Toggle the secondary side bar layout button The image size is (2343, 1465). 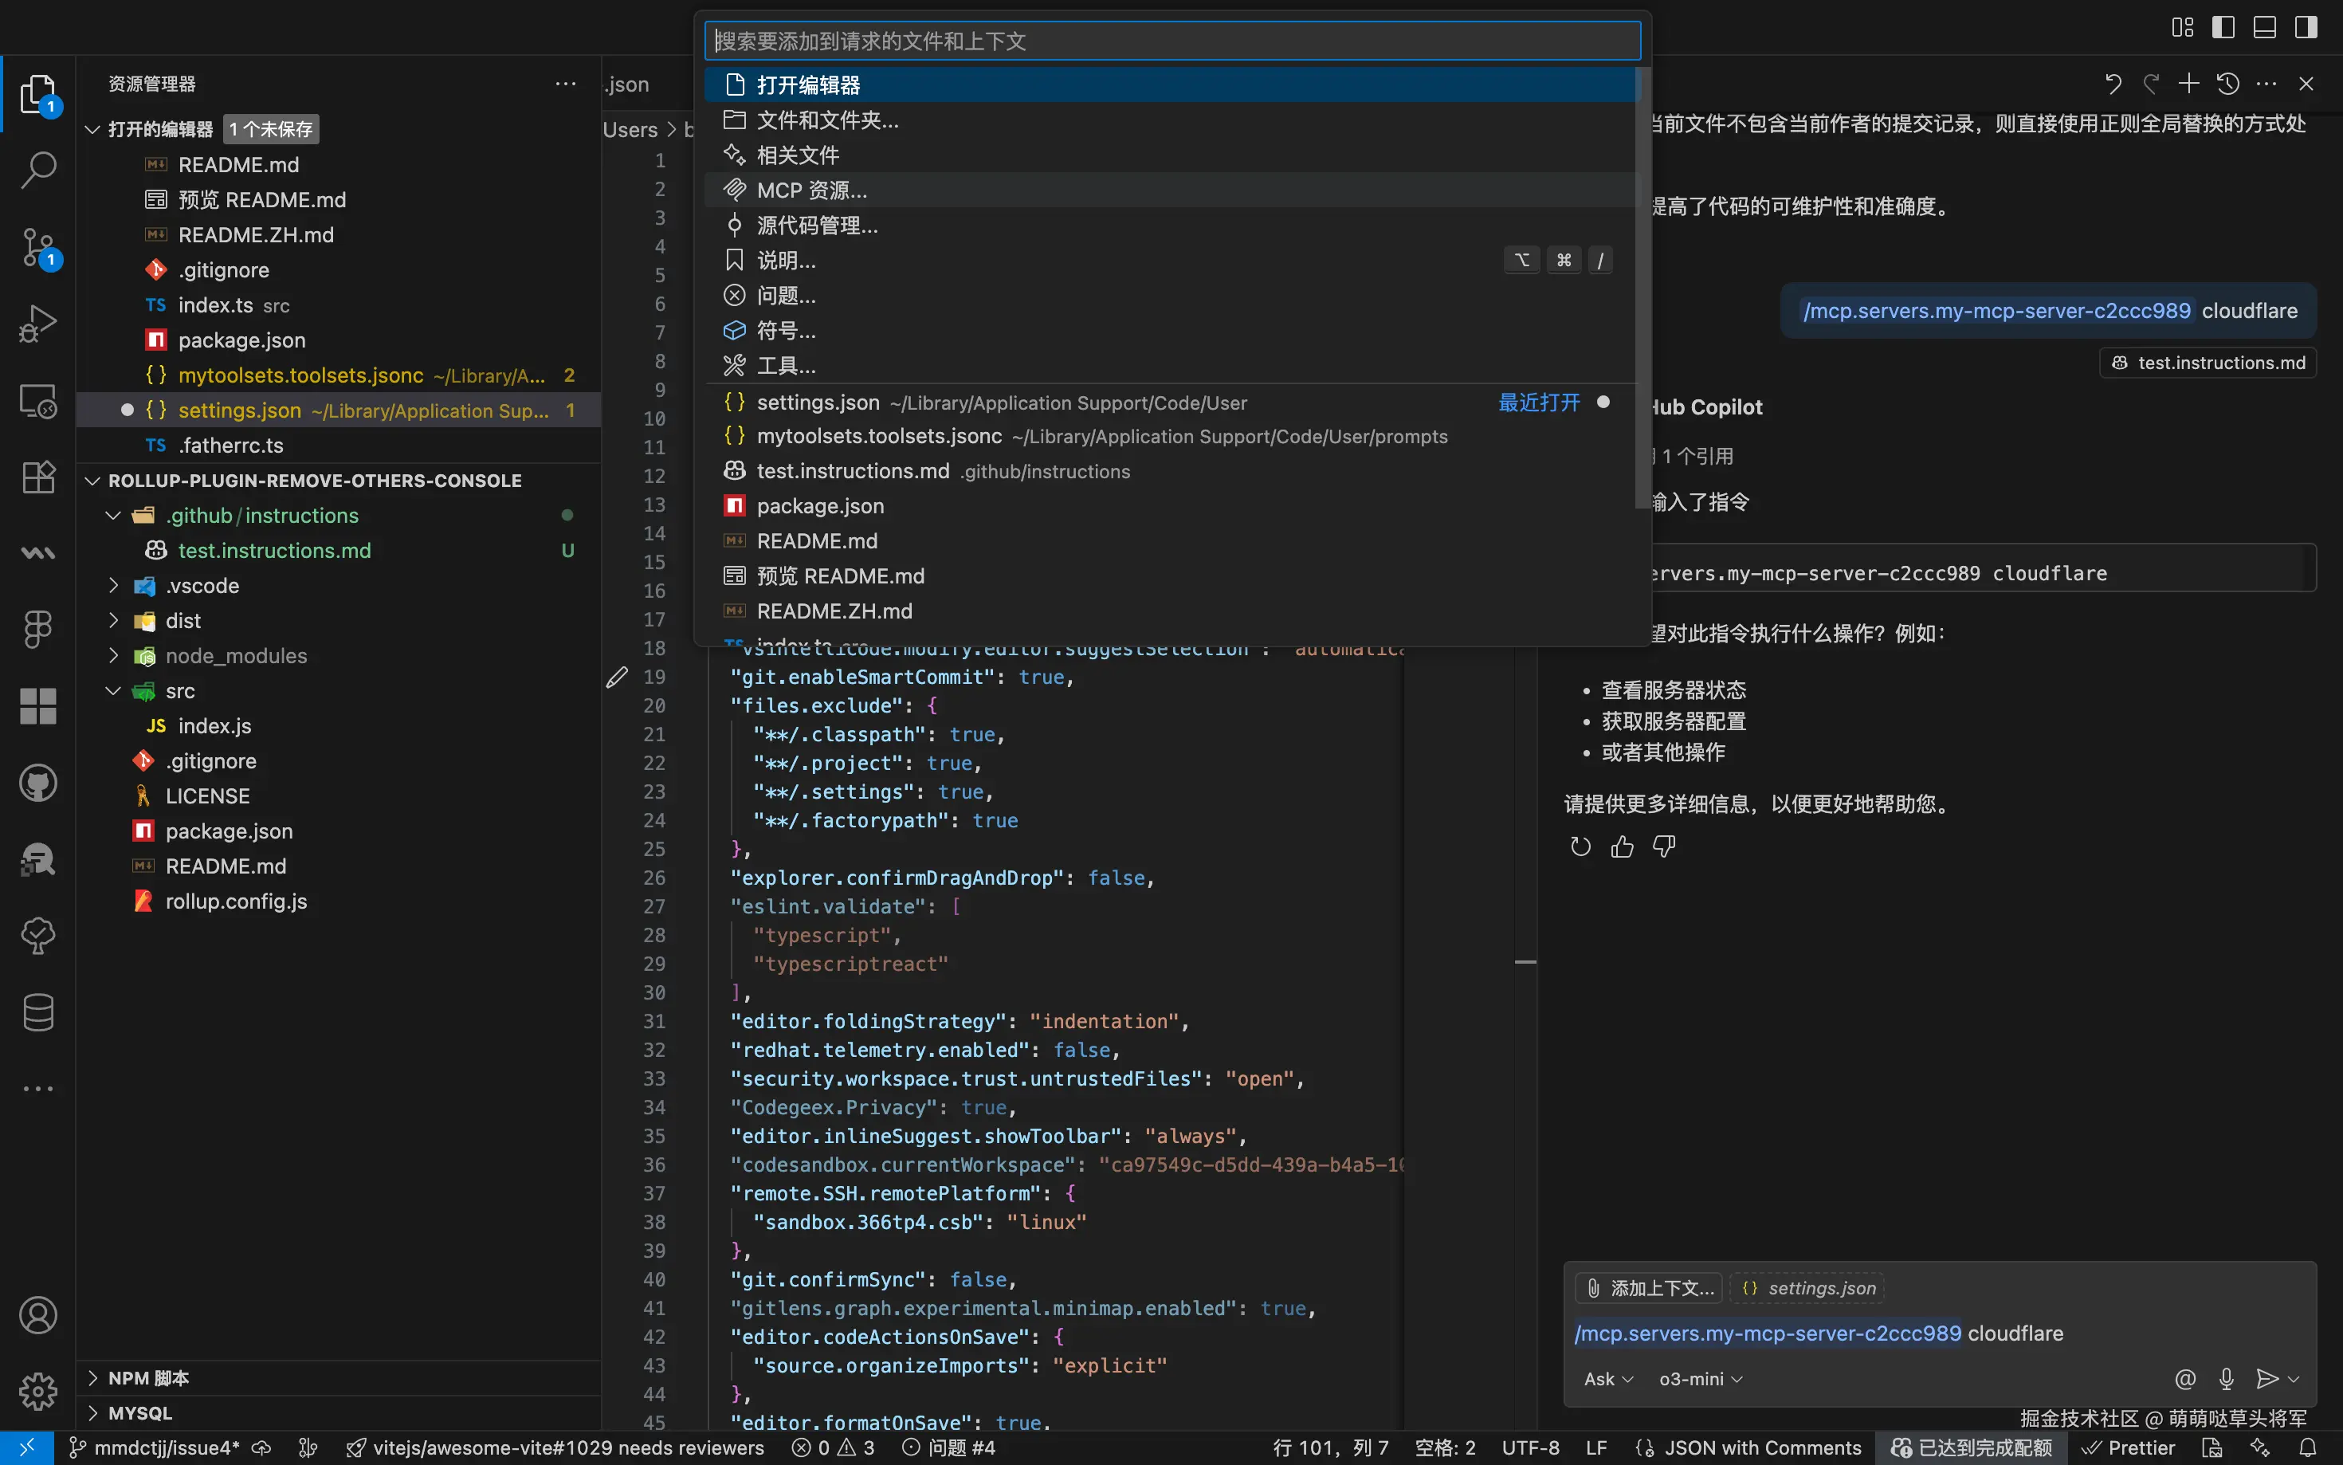click(2306, 27)
